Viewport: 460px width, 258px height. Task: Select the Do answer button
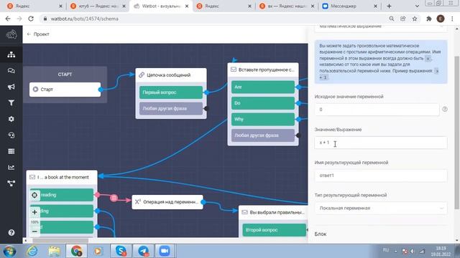263,103
